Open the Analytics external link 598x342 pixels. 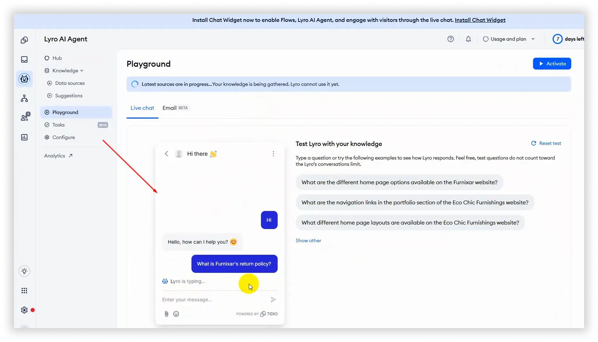58,156
